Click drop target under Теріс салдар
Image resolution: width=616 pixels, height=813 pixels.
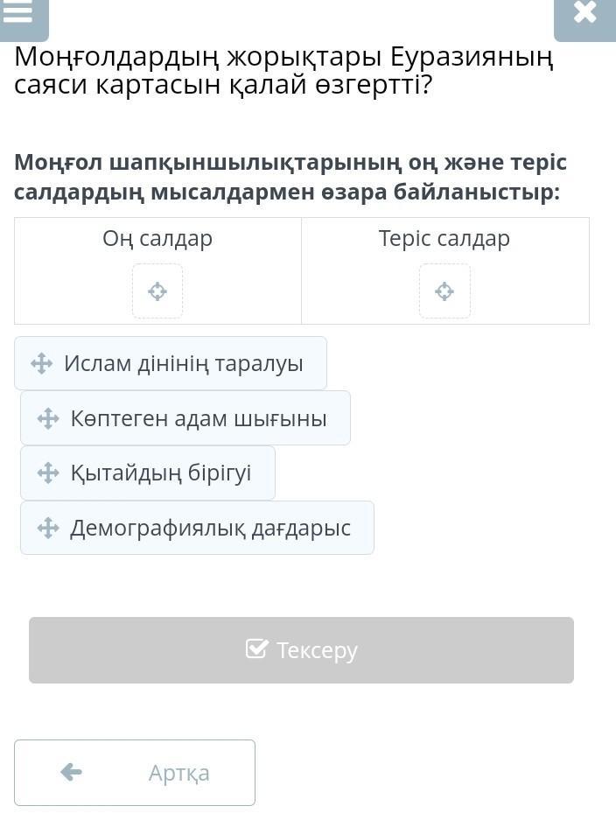(444, 291)
